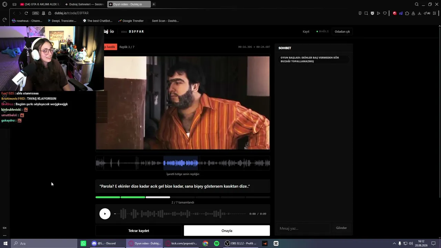The image size is (441, 248).
Task: Seek within the recorded audio waveform bar
Action: (180, 214)
